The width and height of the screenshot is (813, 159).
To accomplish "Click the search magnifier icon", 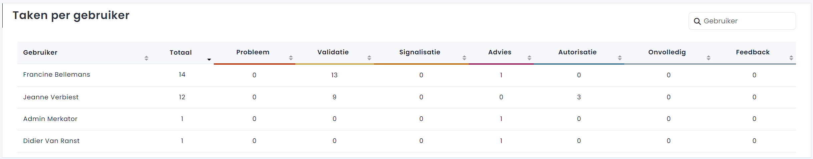I will coord(697,21).
